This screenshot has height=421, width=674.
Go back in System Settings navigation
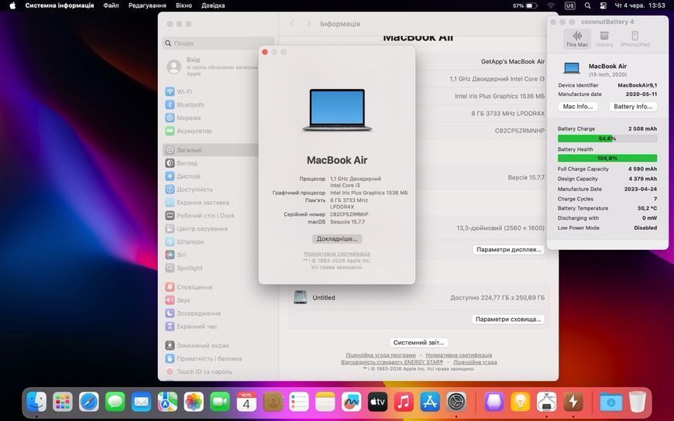[292, 24]
